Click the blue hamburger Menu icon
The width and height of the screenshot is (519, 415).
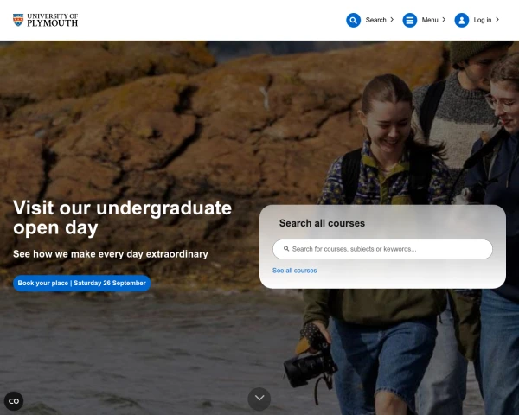click(x=409, y=20)
